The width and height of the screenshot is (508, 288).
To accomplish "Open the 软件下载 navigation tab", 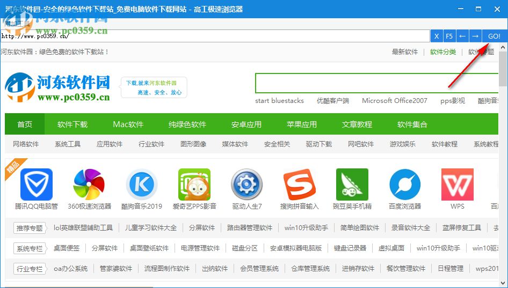I will 72,124.
